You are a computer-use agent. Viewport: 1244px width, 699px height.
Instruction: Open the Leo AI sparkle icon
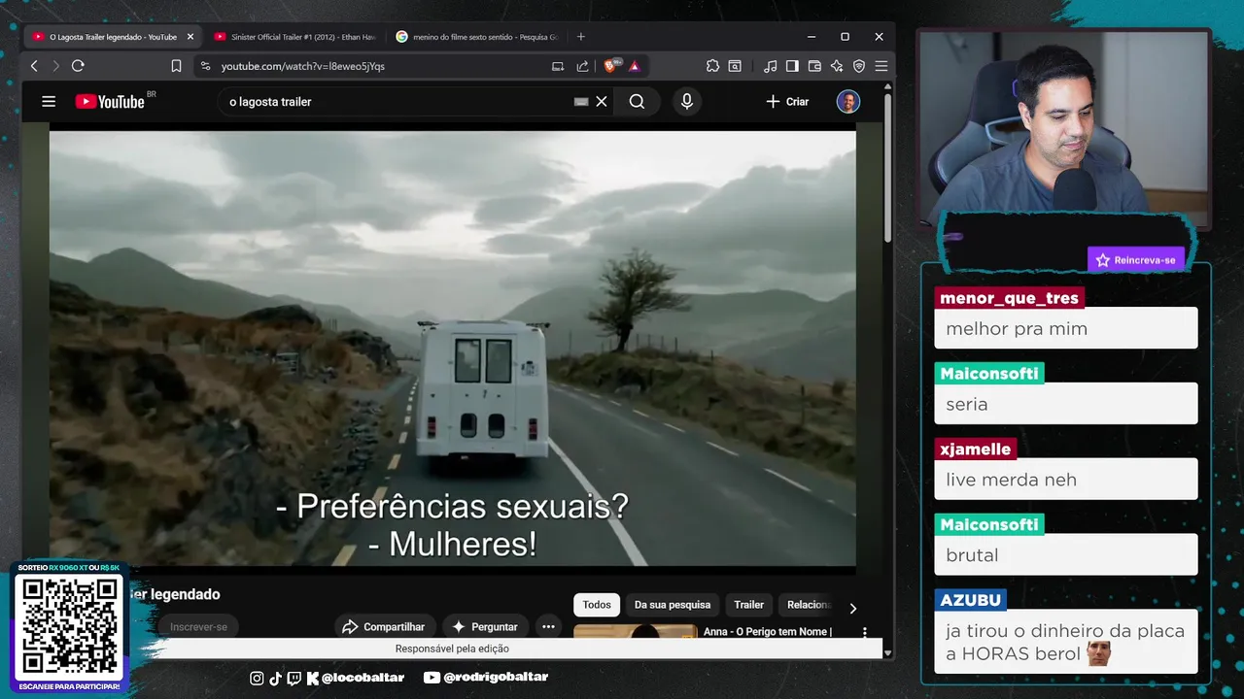coord(837,66)
